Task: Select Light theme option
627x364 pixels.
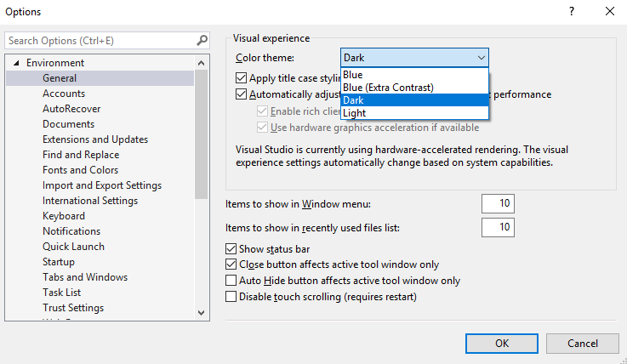Action: (x=414, y=113)
